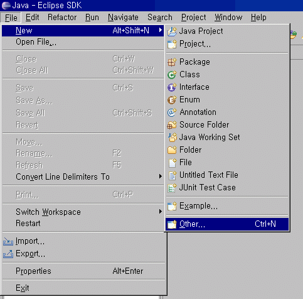This screenshot has height=299, width=303.
Task: Select New in the File menu
Action: point(83,31)
